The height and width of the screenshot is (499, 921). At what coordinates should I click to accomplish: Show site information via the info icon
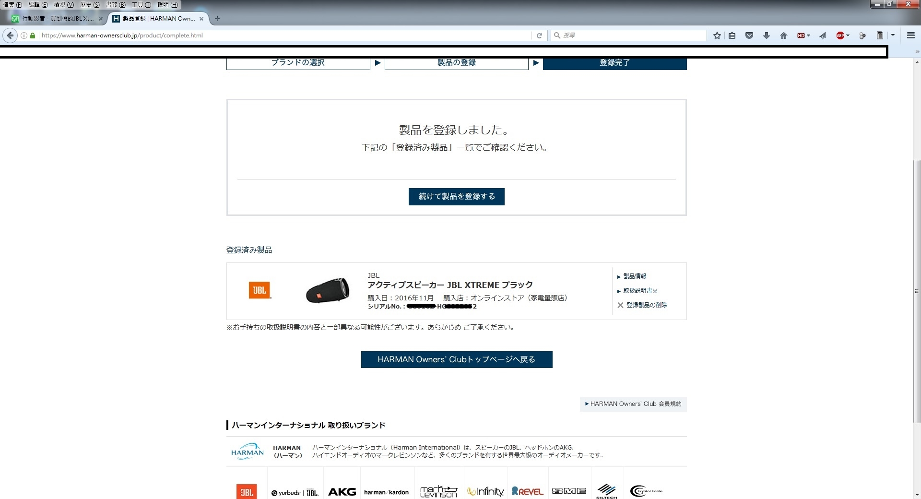coord(24,36)
